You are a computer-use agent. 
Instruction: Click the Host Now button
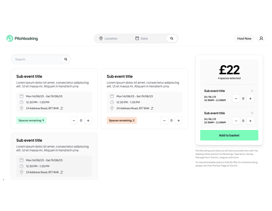pyautogui.click(x=244, y=38)
